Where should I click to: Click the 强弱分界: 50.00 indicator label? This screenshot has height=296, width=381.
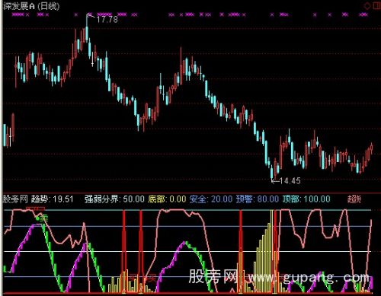tap(114, 199)
